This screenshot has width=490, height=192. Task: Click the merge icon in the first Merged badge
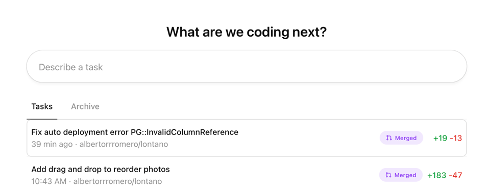pyautogui.click(x=389, y=138)
